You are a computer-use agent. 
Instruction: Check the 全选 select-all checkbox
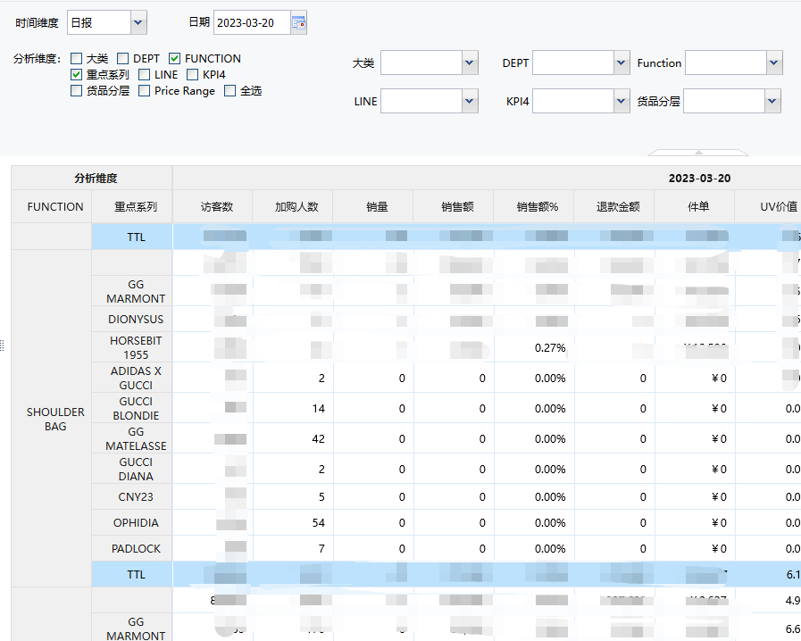pyautogui.click(x=229, y=91)
